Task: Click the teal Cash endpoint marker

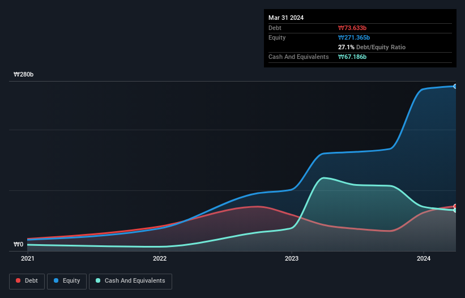Action: tap(455, 210)
